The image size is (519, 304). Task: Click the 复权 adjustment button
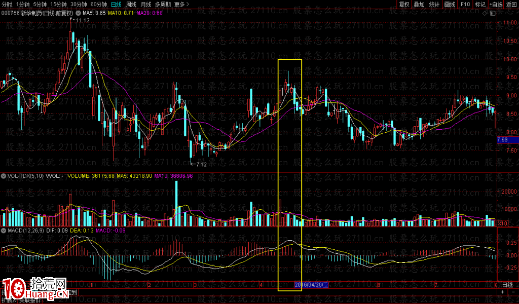click(x=404, y=4)
